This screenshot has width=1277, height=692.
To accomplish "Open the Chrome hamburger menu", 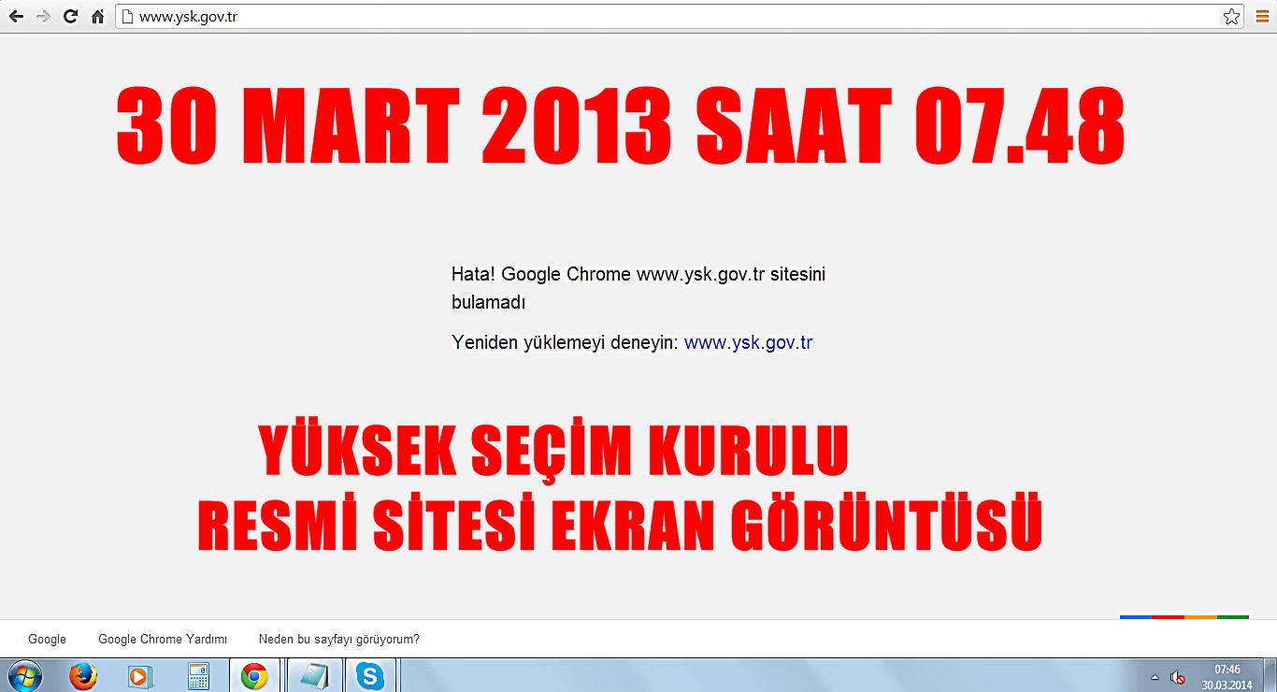I will (x=1262, y=17).
